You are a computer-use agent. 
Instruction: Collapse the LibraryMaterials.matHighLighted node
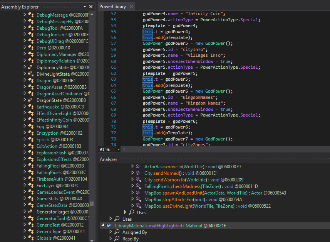pyautogui.click(x=103, y=225)
